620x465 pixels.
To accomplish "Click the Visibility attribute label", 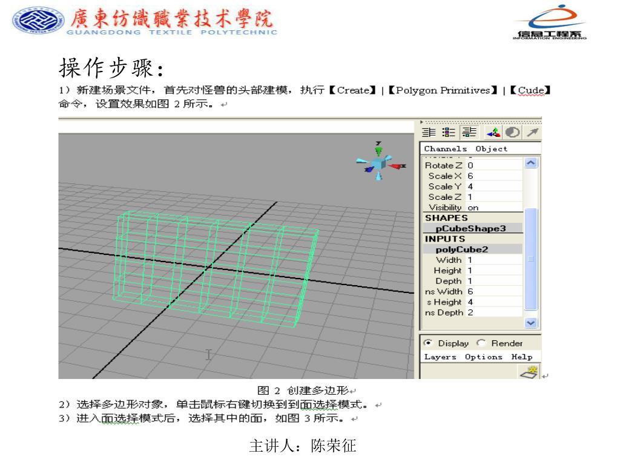I will [x=445, y=207].
